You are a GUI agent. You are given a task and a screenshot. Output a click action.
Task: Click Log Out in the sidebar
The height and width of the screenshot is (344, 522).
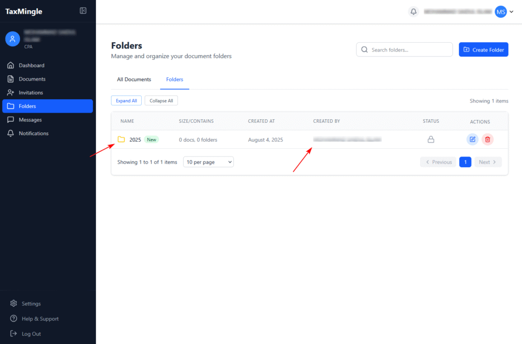(31, 334)
